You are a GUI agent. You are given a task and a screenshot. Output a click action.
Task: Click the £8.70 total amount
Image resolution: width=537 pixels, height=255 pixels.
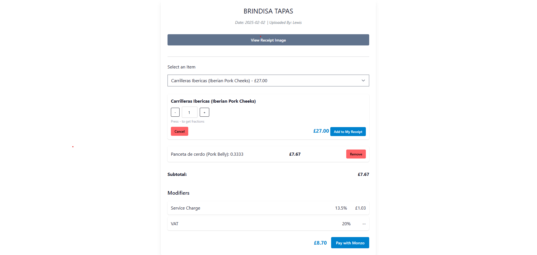coord(320,243)
